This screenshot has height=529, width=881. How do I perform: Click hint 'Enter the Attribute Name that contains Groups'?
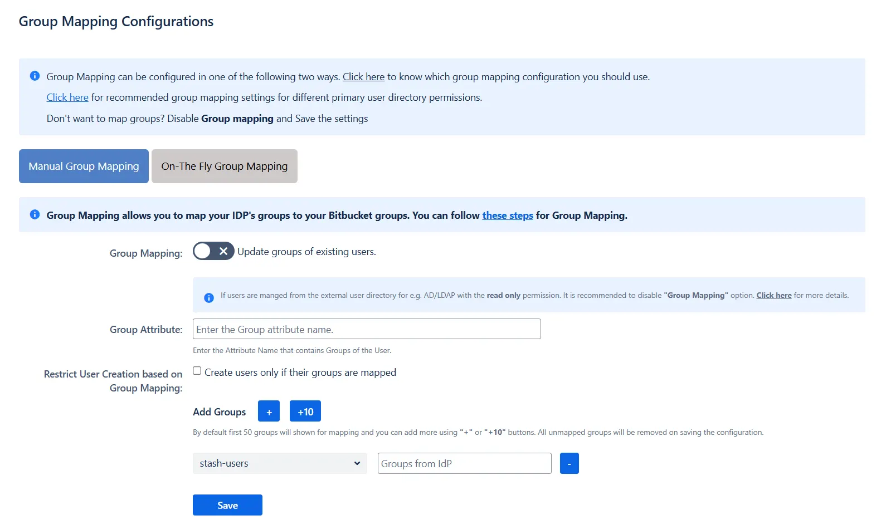click(x=292, y=350)
